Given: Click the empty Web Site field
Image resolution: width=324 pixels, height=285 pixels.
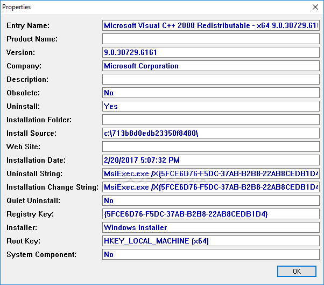Looking at the screenshot, I should coord(211,147).
